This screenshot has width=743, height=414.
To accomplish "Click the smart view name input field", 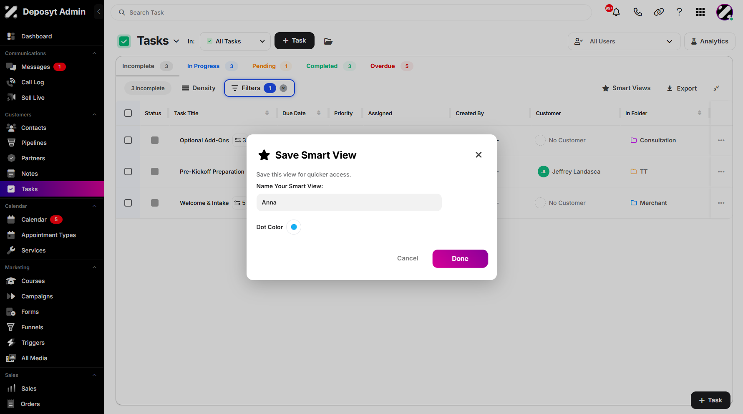I will coord(349,202).
